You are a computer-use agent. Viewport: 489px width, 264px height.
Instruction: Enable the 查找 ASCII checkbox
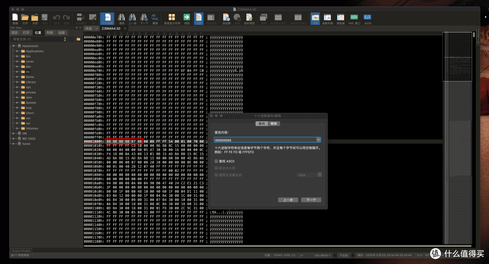(216, 161)
